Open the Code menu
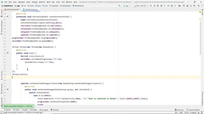204x114 pixels. 28,2
